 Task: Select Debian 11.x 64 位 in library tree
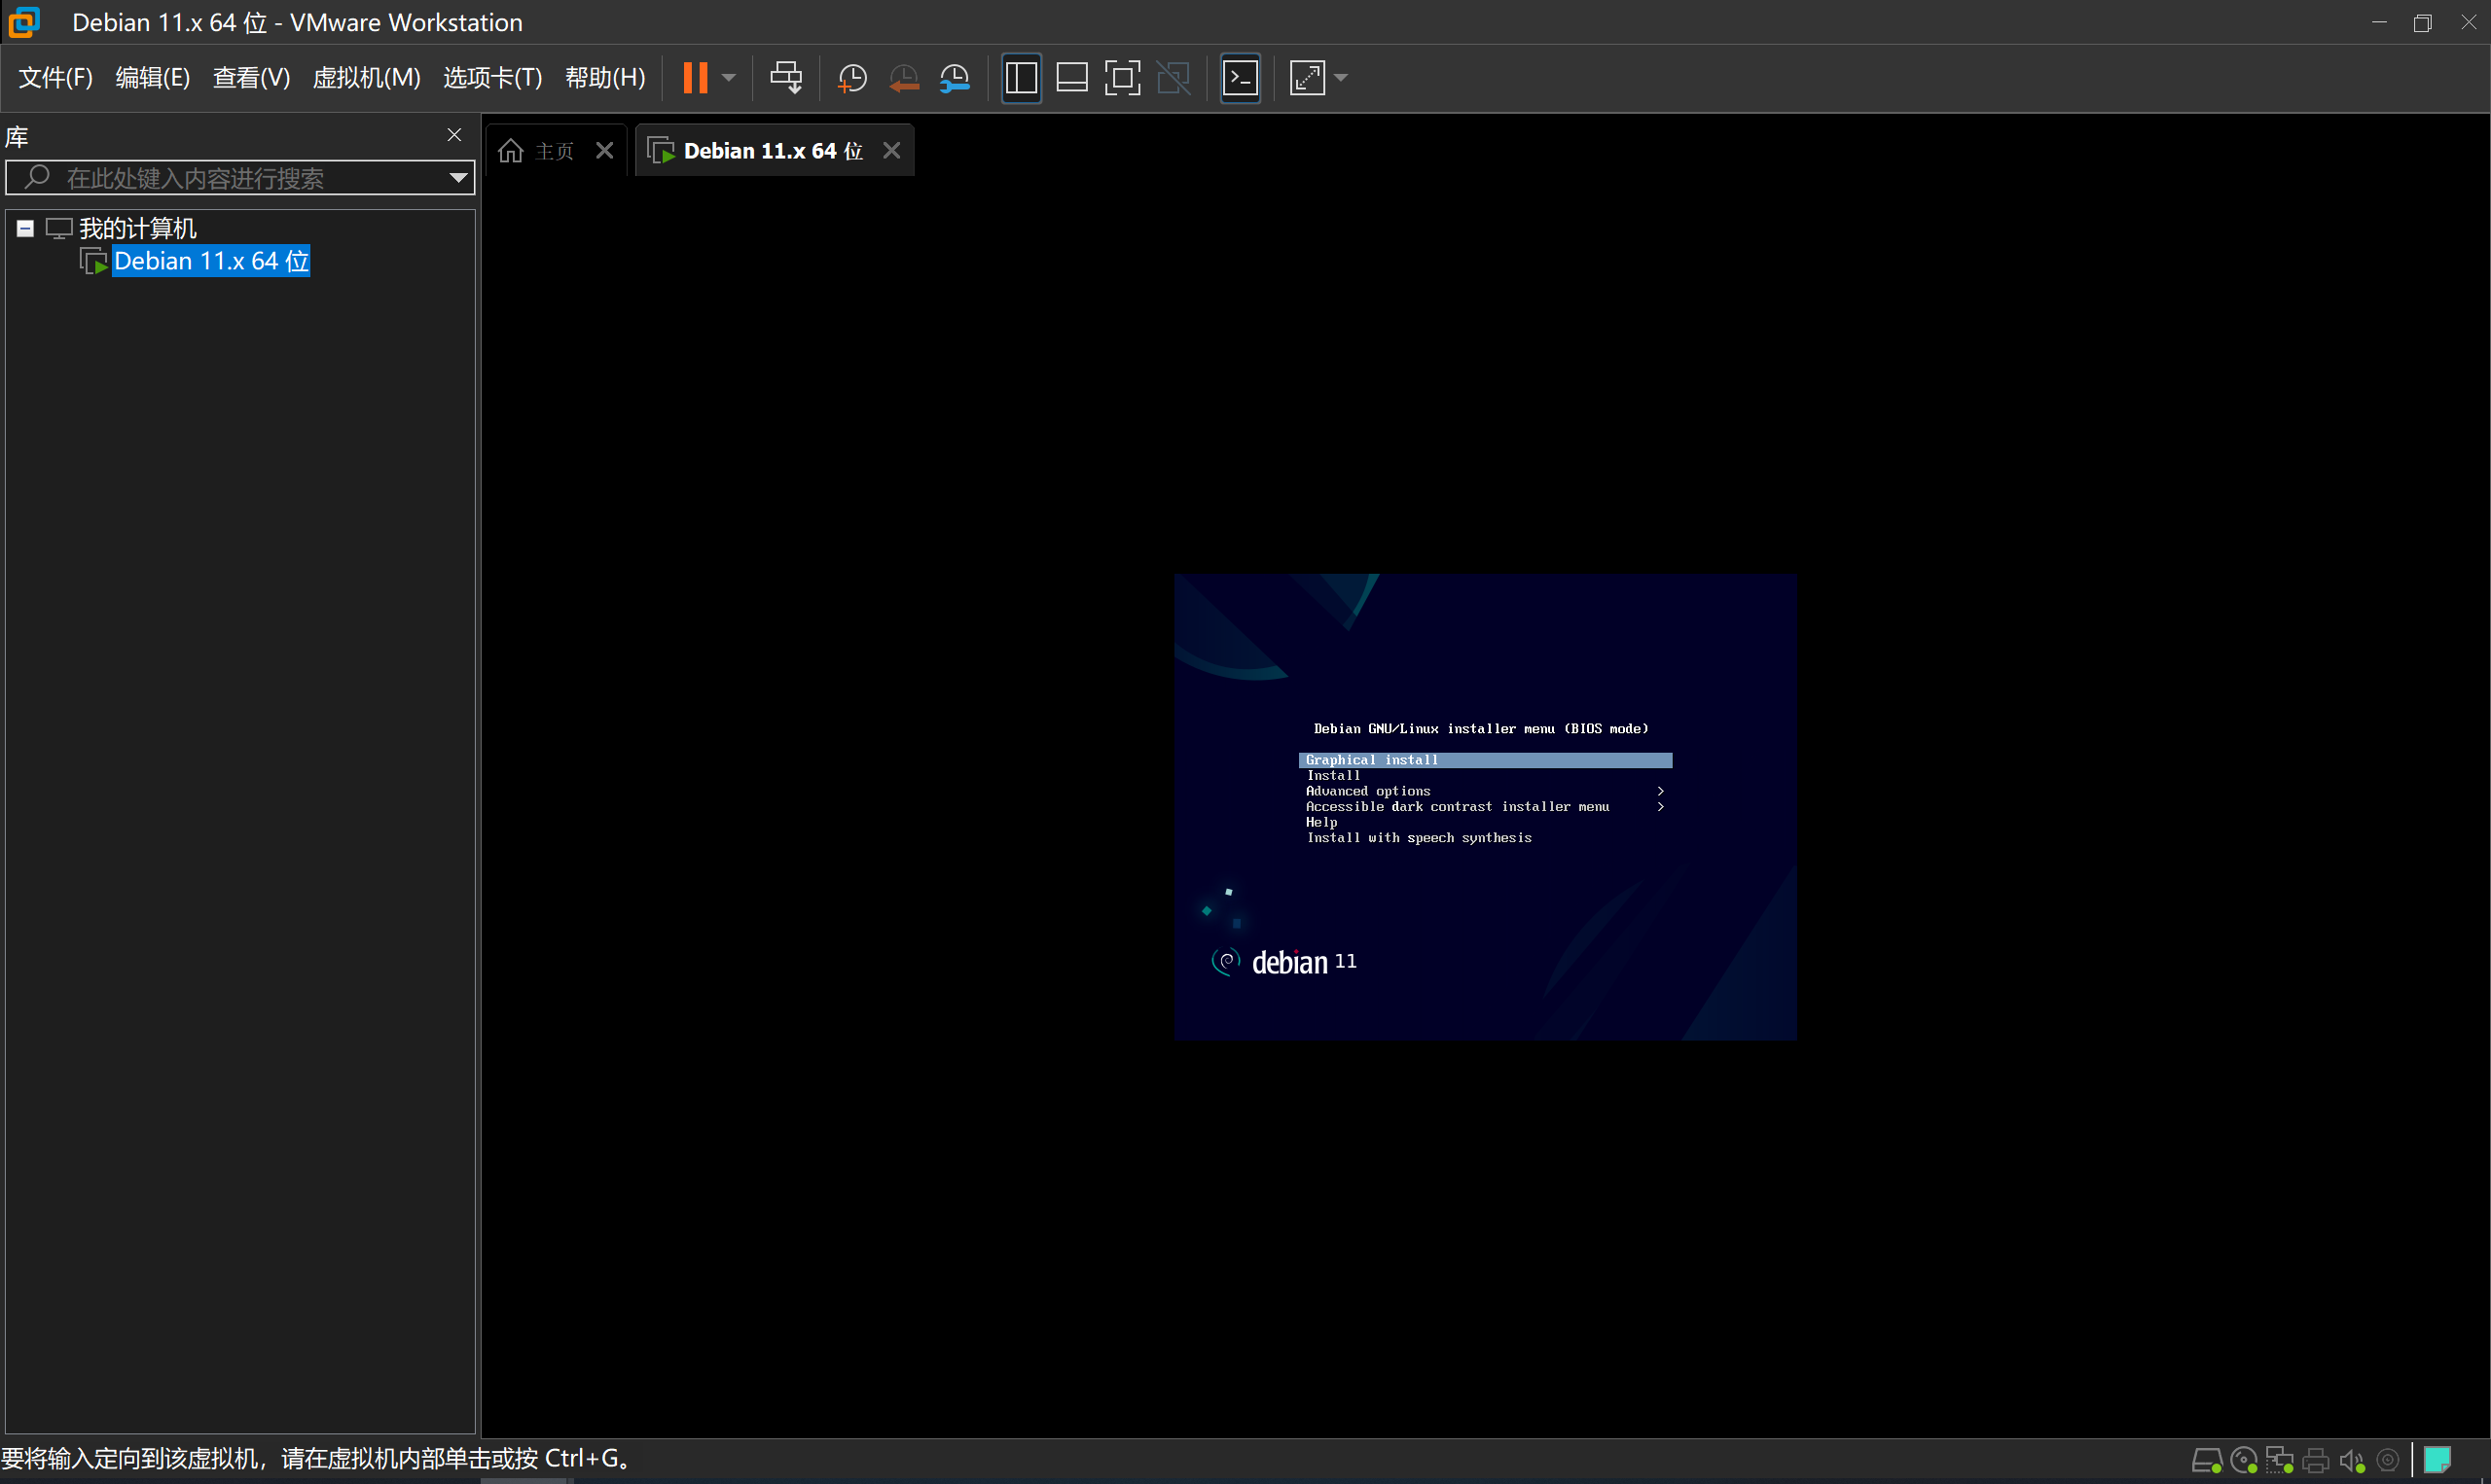pos(211,261)
